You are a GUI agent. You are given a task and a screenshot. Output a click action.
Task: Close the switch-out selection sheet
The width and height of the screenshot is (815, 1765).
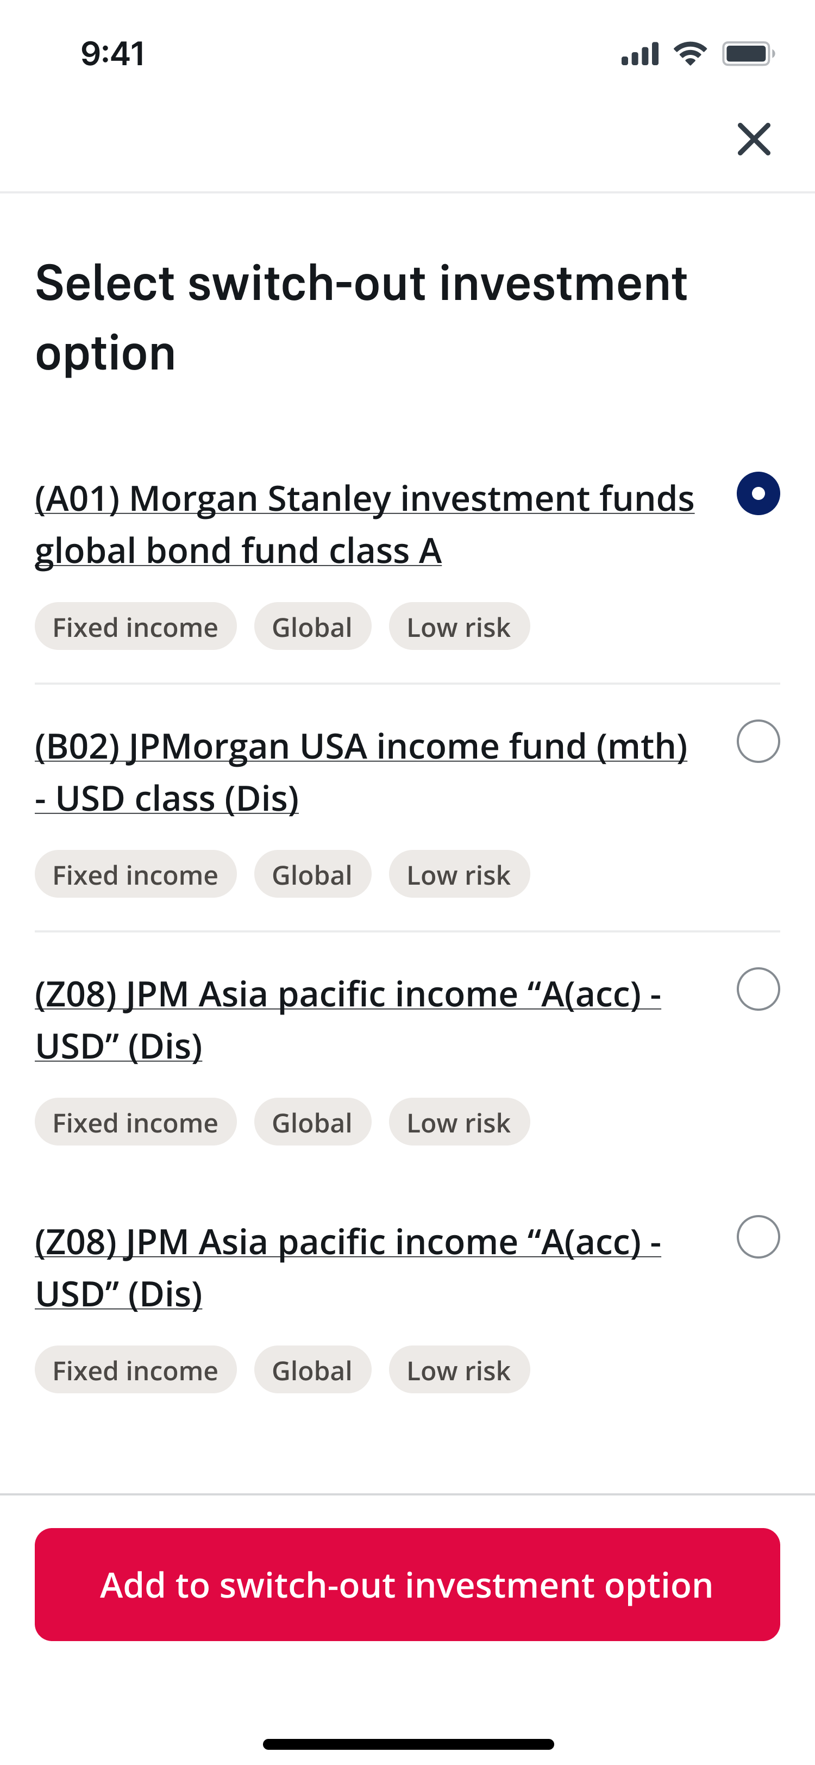[x=754, y=139]
